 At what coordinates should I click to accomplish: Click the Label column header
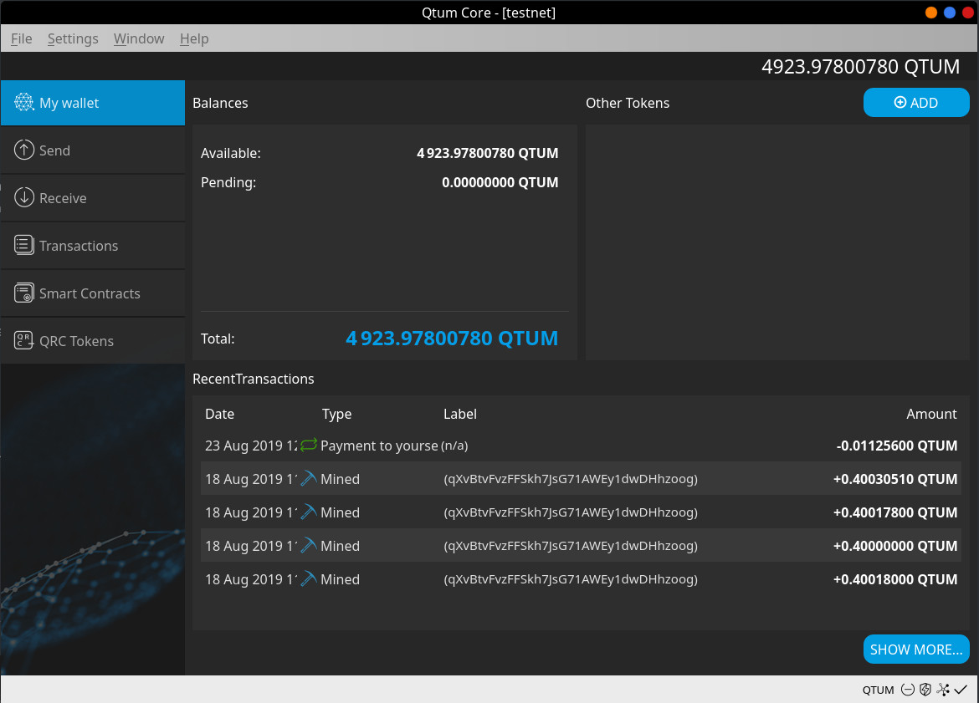click(460, 414)
